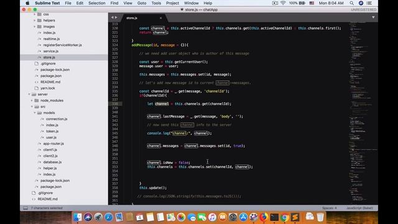Open registerServiceWorker.js file
This screenshot has width=398, height=224.
[x=62, y=45]
